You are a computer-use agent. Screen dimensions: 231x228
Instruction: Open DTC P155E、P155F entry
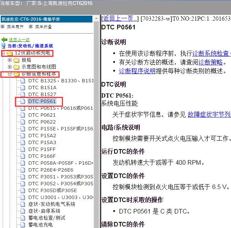pos(61,129)
